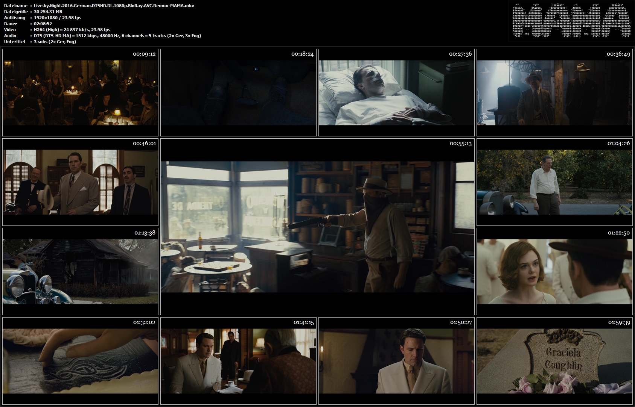The width and height of the screenshot is (635, 407).
Task: Select the white suit thumbnail at 01:50:27
Action: (x=396, y=361)
